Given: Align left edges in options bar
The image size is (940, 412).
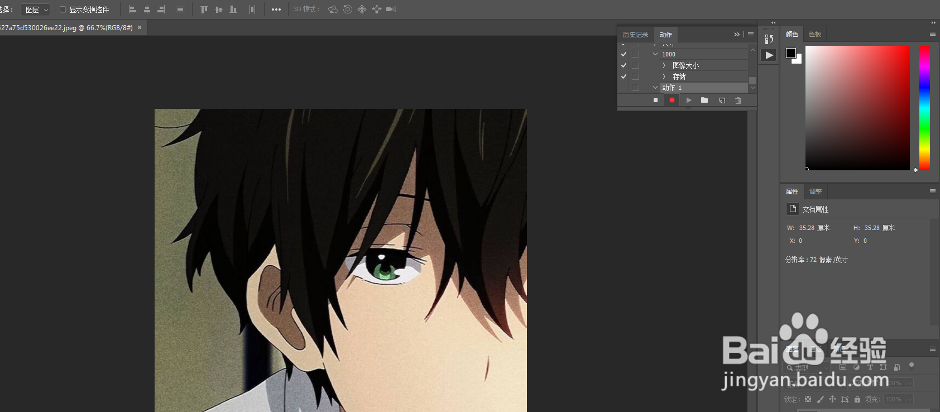Looking at the screenshot, I should click(x=132, y=9).
